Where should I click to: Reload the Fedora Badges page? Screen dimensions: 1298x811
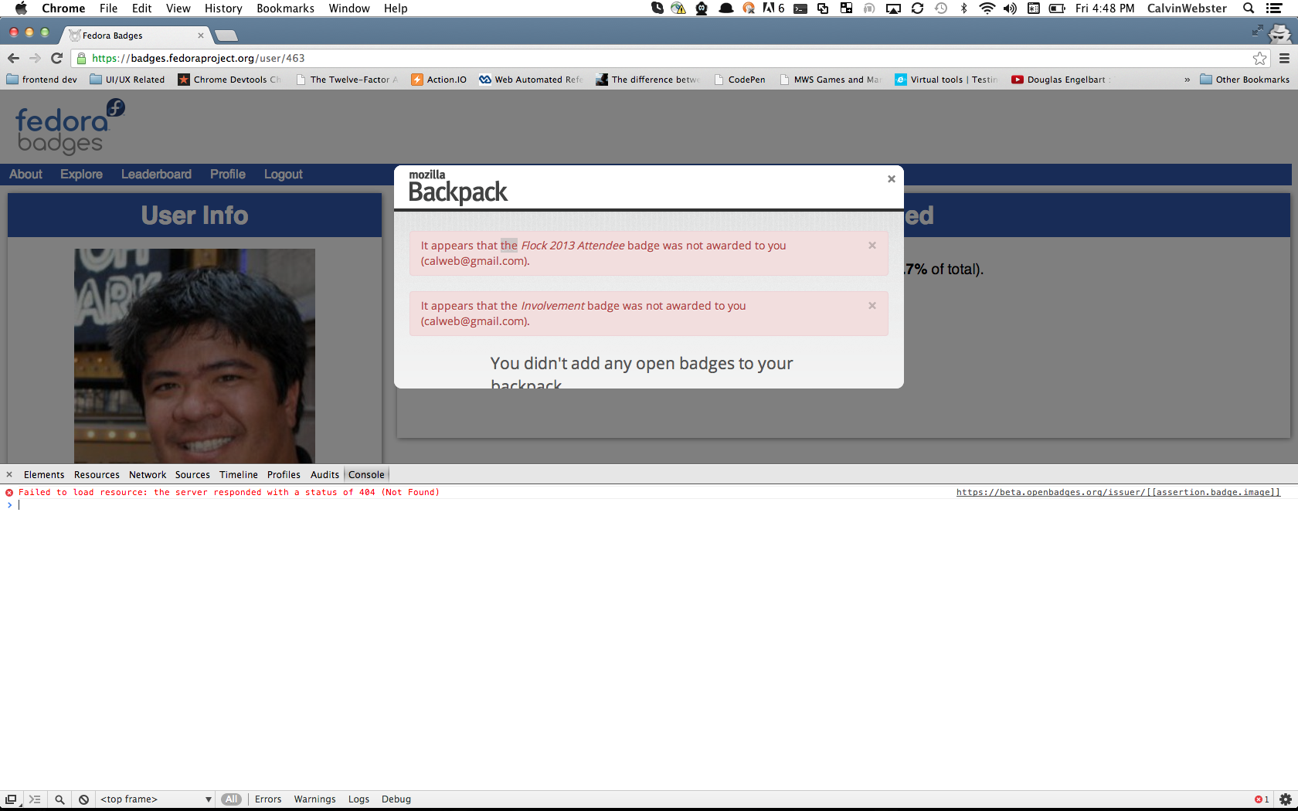[x=56, y=58]
